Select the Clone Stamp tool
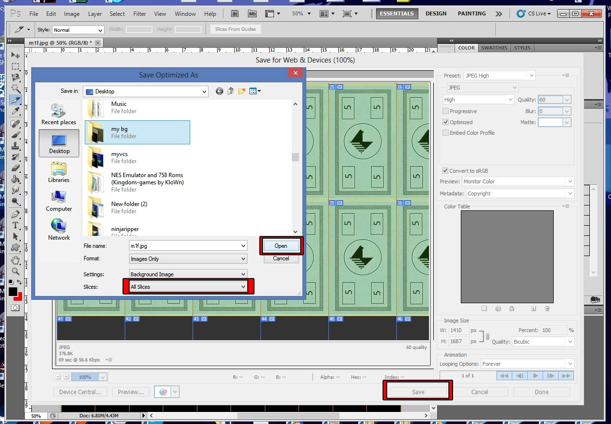The height and width of the screenshot is (424, 611). click(x=15, y=146)
